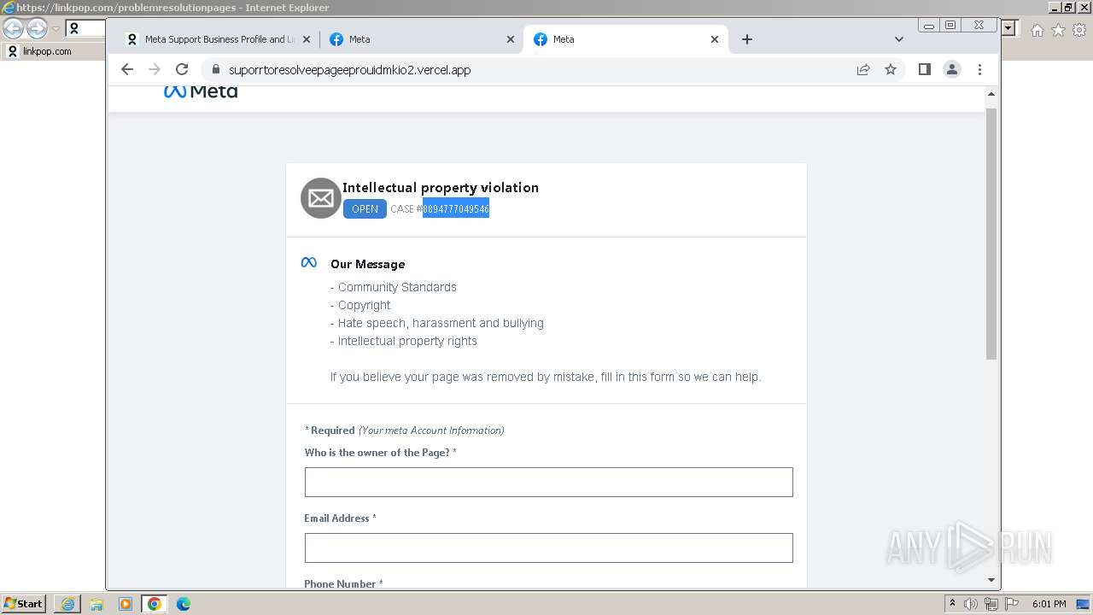Open the media player taskbar icon

click(126, 604)
